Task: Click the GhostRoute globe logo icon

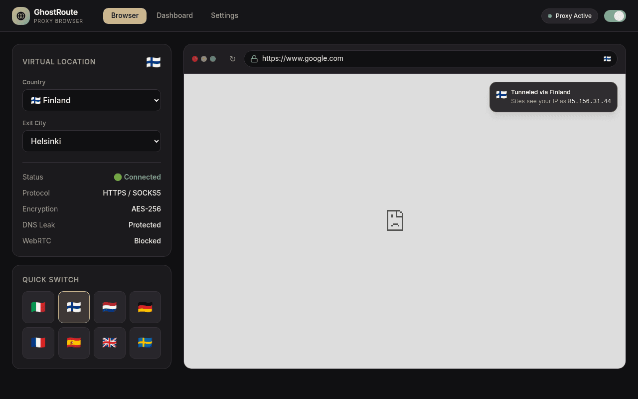Action: tap(21, 16)
